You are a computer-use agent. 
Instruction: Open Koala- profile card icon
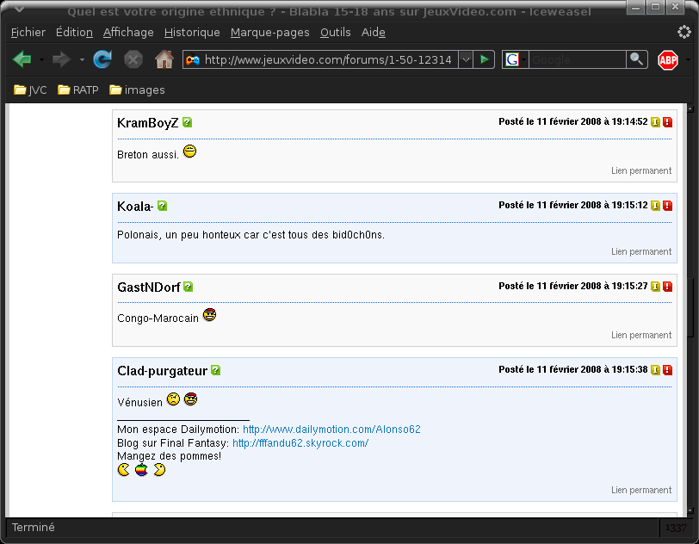(x=162, y=206)
